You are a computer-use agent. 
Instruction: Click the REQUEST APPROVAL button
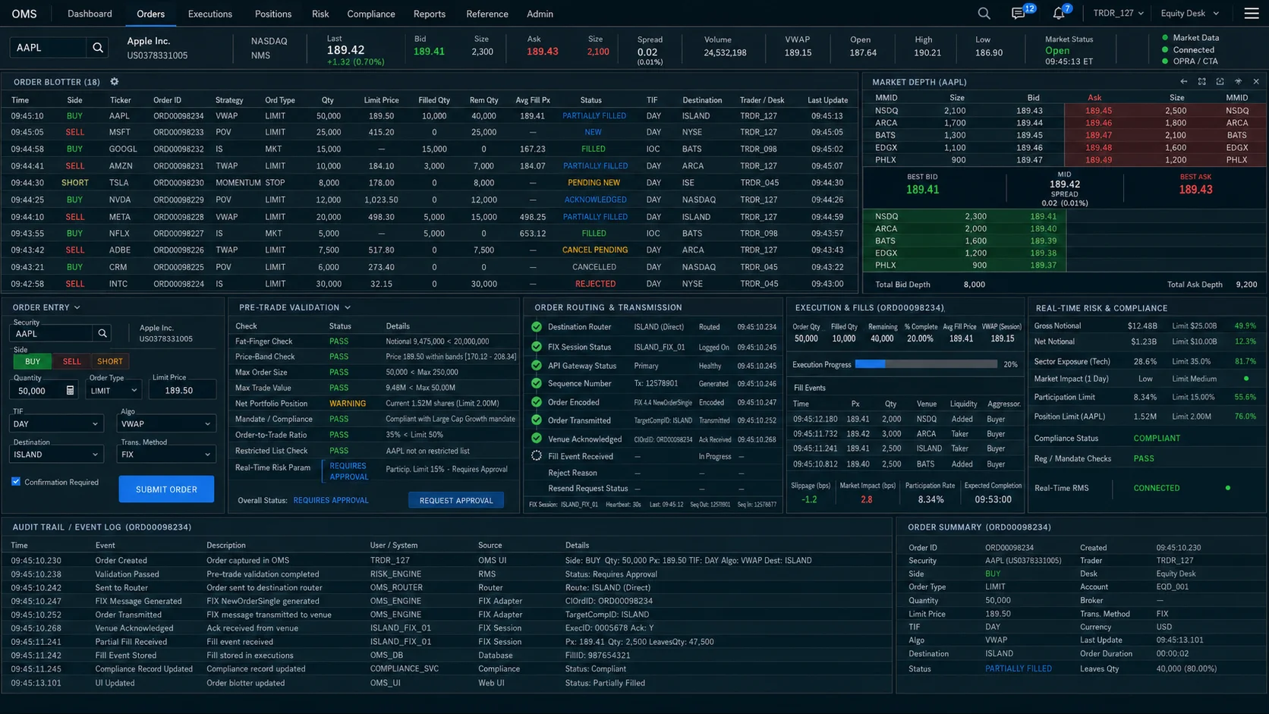click(456, 500)
